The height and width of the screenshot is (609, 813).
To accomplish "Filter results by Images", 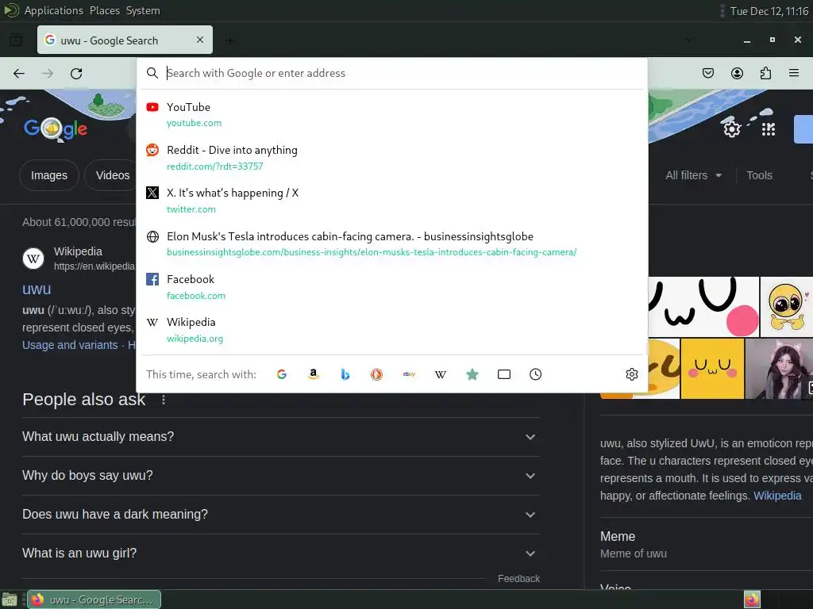I will pos(48,175).
